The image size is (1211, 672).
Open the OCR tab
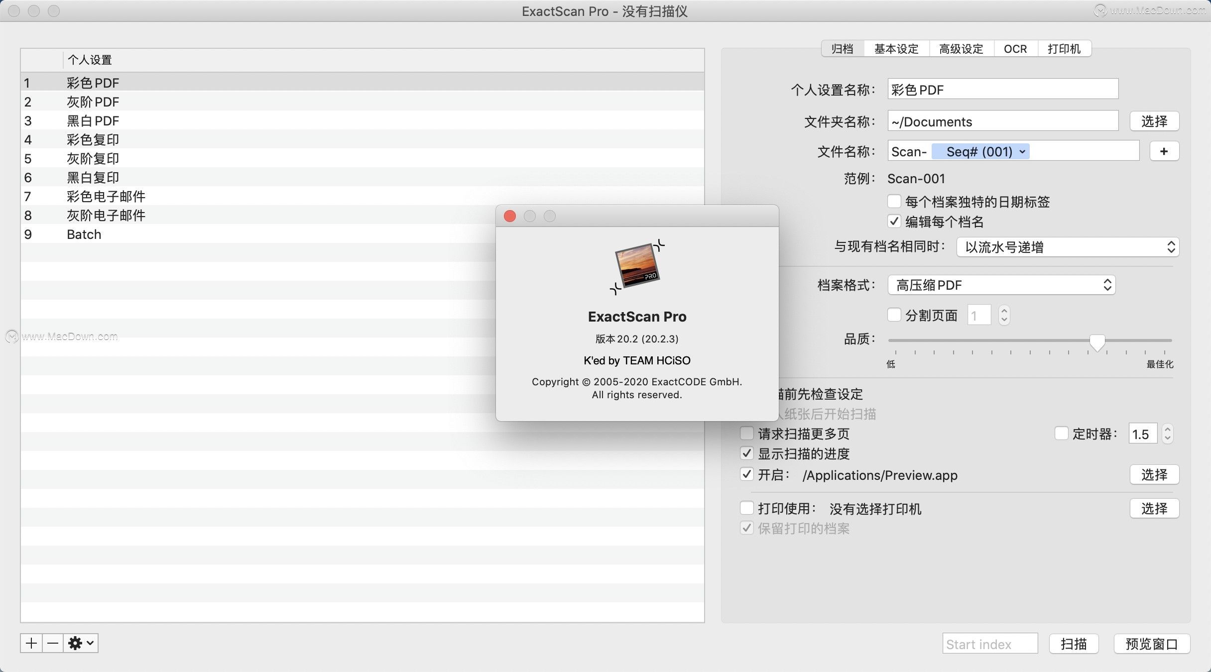1015,49
